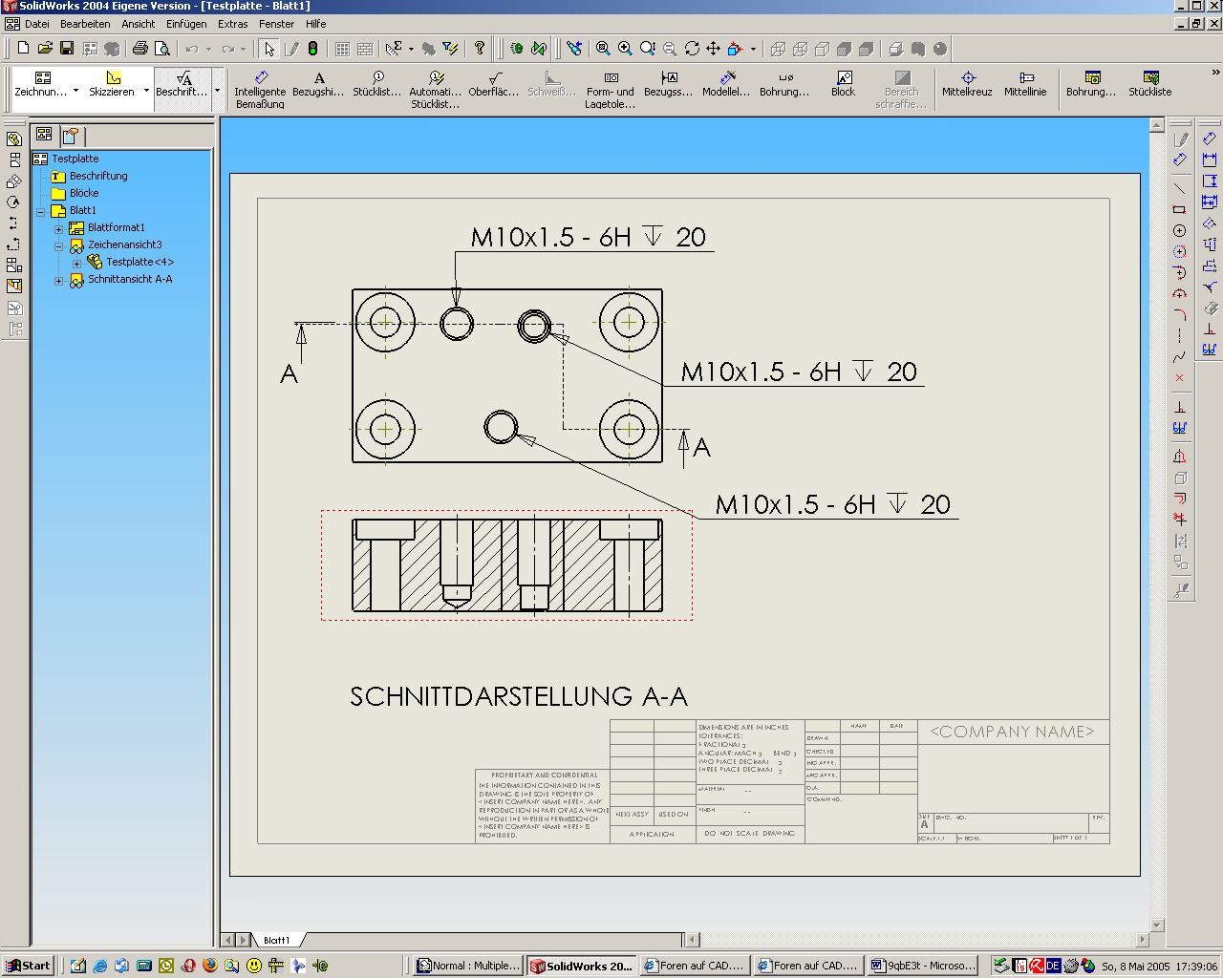Select the Beschriftung folder in the tree
Image resolution: width=1223 pixels, height=978 pixels.
97,176
